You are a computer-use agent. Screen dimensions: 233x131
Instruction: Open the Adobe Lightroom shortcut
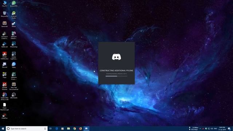click(14, 56)
